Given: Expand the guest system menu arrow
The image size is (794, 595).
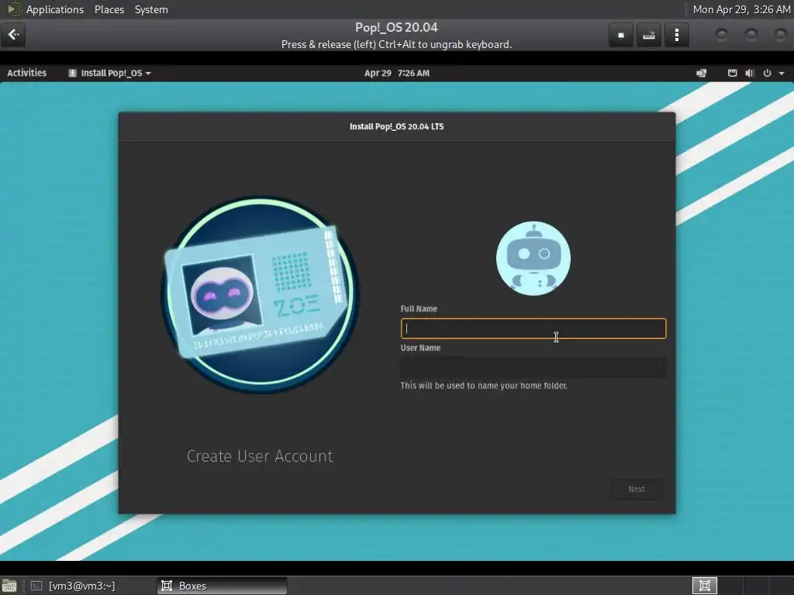Looking at the screenshot, I should click(782, 74).
